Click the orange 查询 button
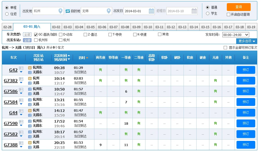This screenshot has width=262, height=156. pyautogui.click(x=238, y=7)
